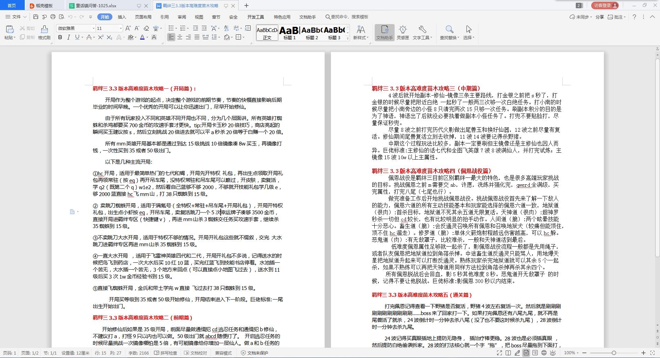Toggle Underline formatting

pyautogui.click(x=77, y=37)
